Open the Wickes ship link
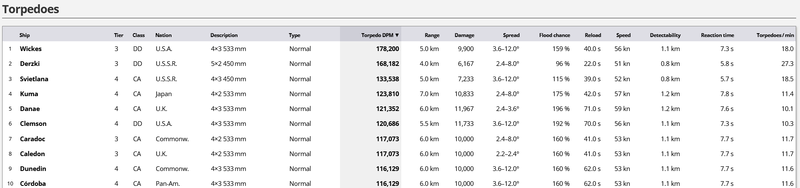 coord(31,49)
